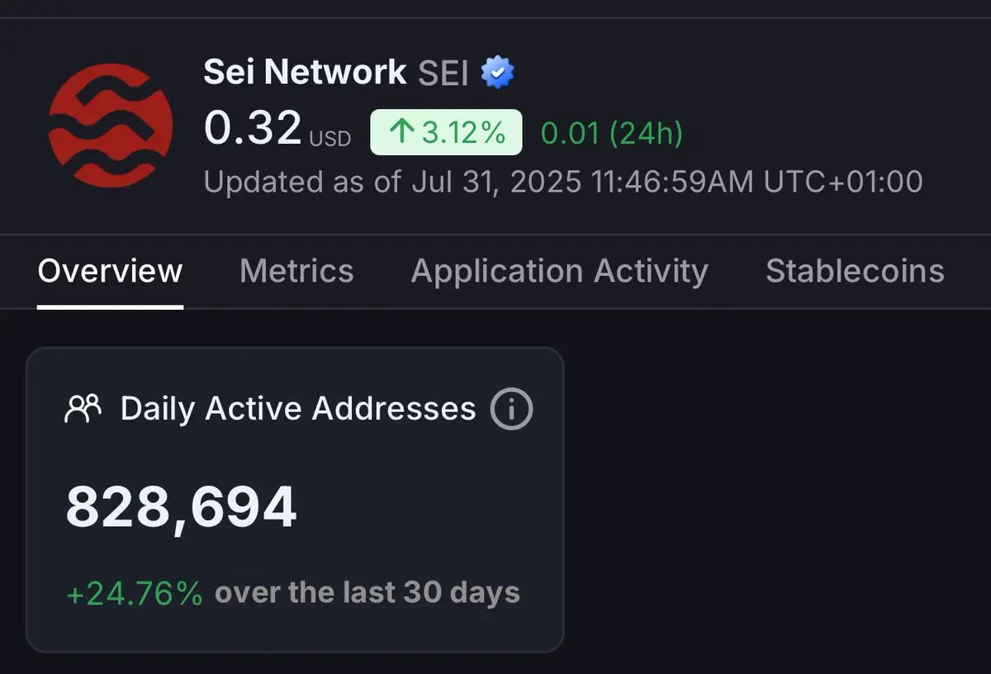The image size is (991, 674).
Task: Open the Daily Active Addresses info icon
Action: click(511, 409)
